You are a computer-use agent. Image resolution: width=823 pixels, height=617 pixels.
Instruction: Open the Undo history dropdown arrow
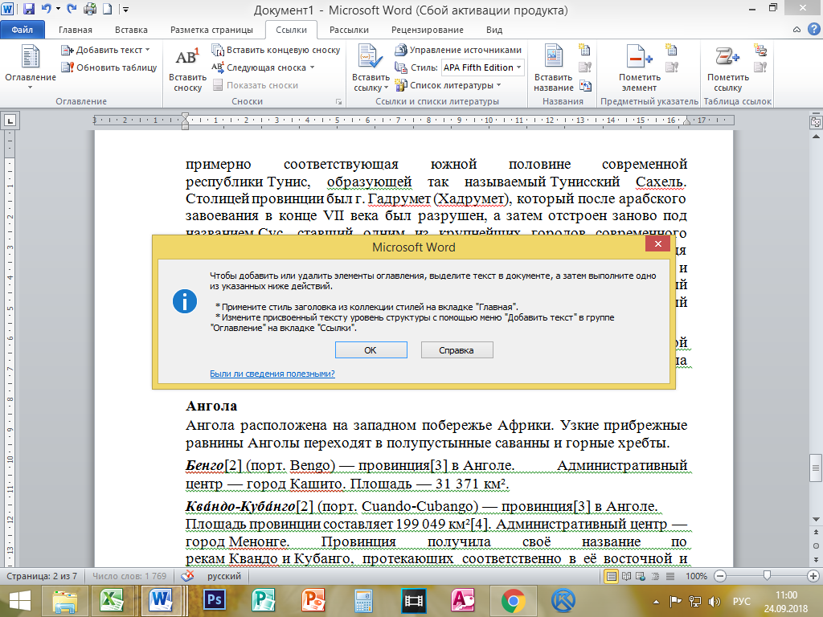point(58,9)
